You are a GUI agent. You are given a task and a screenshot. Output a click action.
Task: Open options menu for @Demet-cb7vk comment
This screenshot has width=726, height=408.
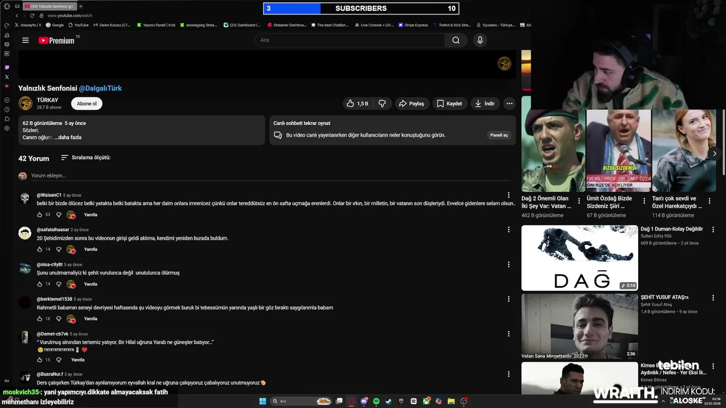(509, 333)
